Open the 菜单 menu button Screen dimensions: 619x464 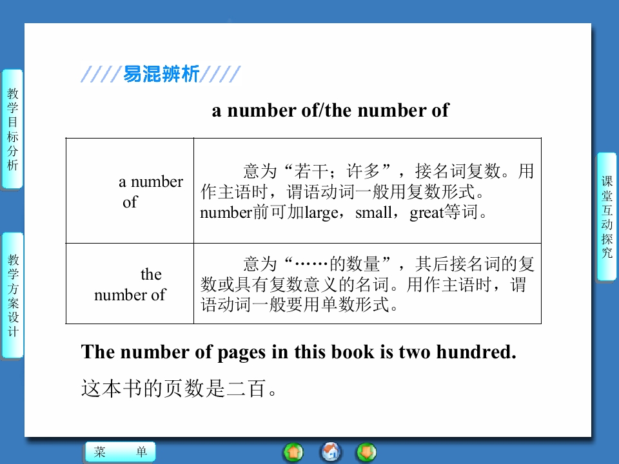tap(121, 452)
